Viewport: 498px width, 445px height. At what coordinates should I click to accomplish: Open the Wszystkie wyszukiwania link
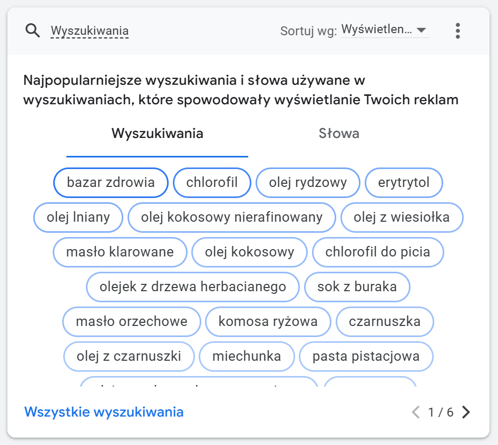[104, 412]
